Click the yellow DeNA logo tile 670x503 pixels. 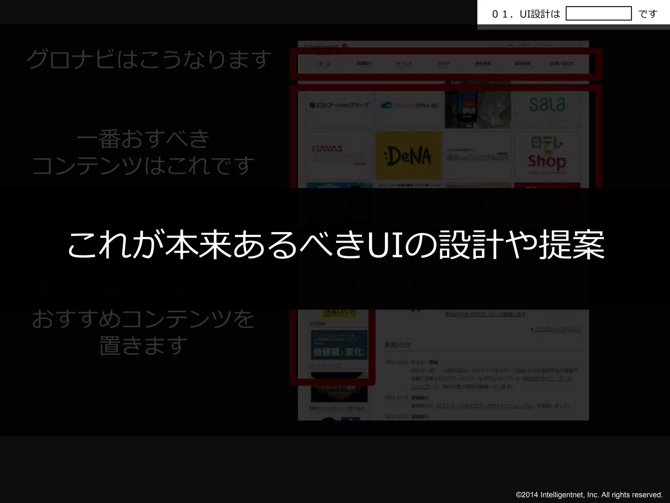coord(409,156)
